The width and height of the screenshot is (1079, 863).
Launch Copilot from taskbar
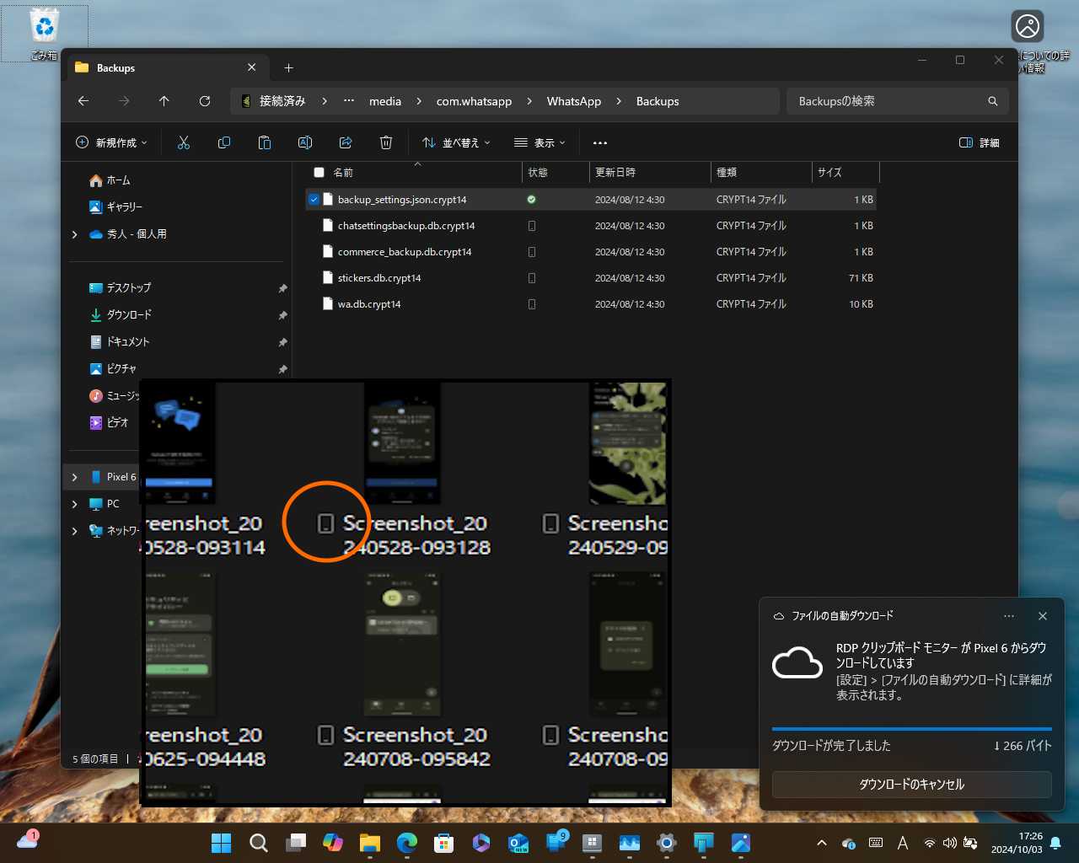tap(333, 843)
